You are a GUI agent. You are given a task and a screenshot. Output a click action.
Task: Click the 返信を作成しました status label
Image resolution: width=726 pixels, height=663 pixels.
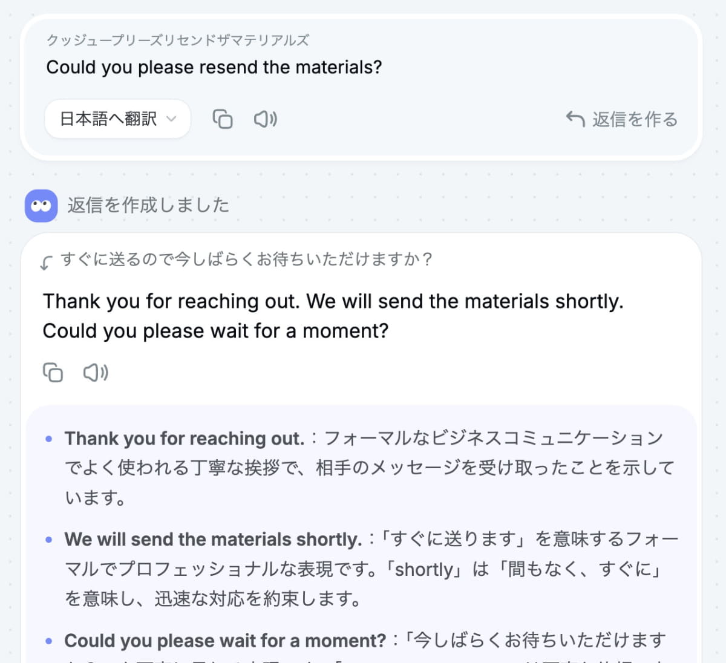[149, 205]
